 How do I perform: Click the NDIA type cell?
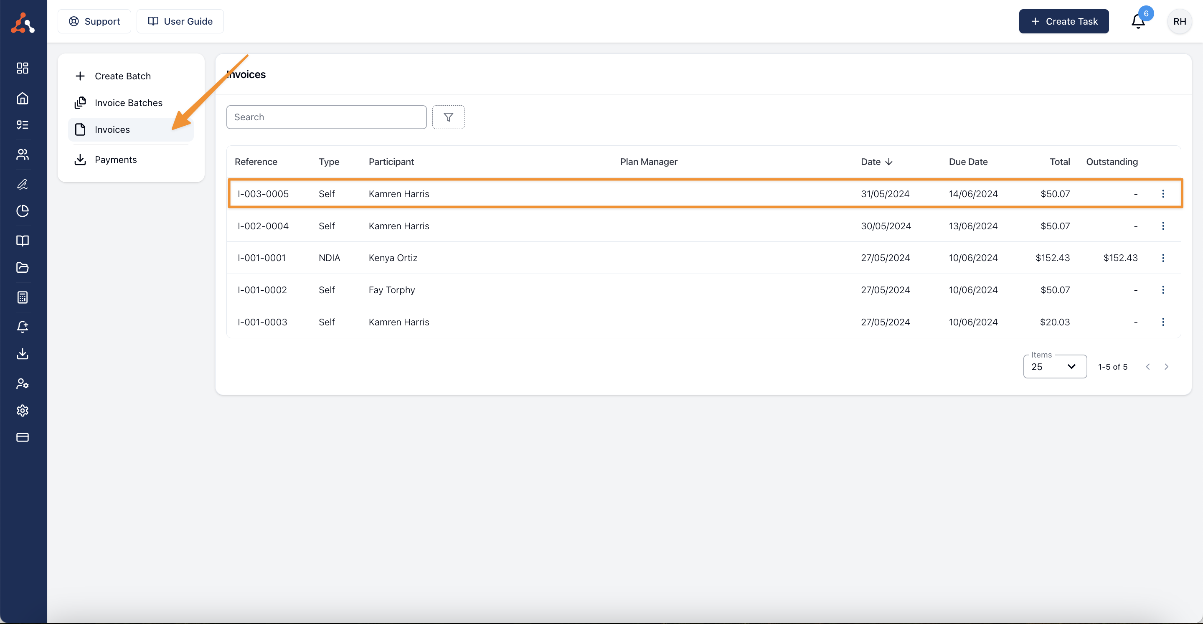[x=329, y=258]
